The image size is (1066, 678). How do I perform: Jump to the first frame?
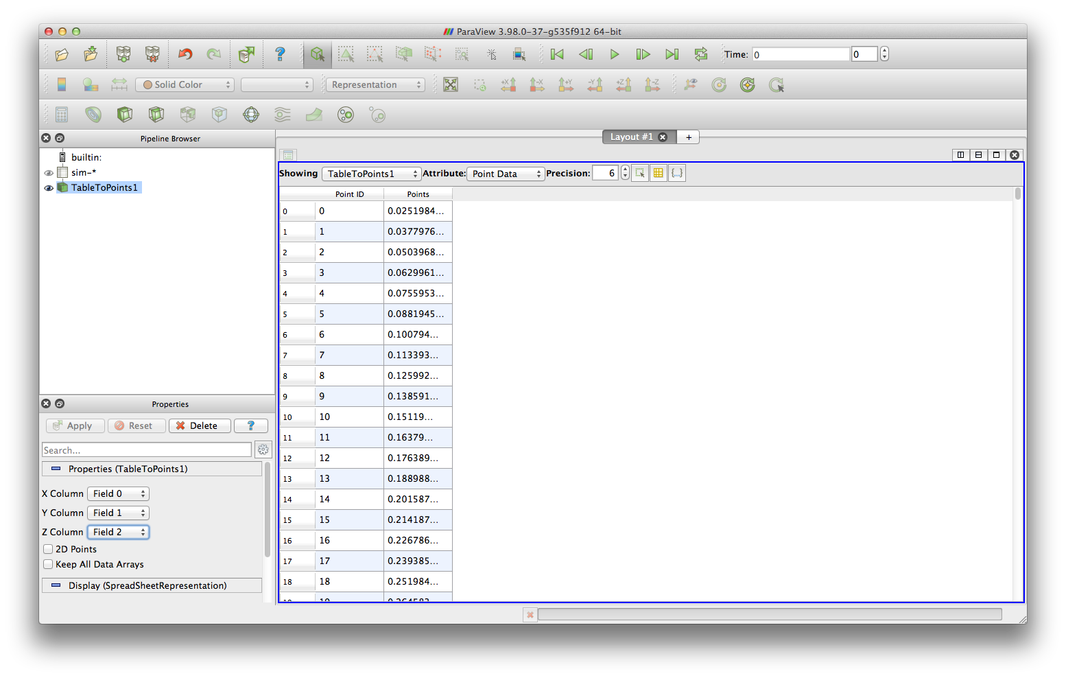pos(557,55)
